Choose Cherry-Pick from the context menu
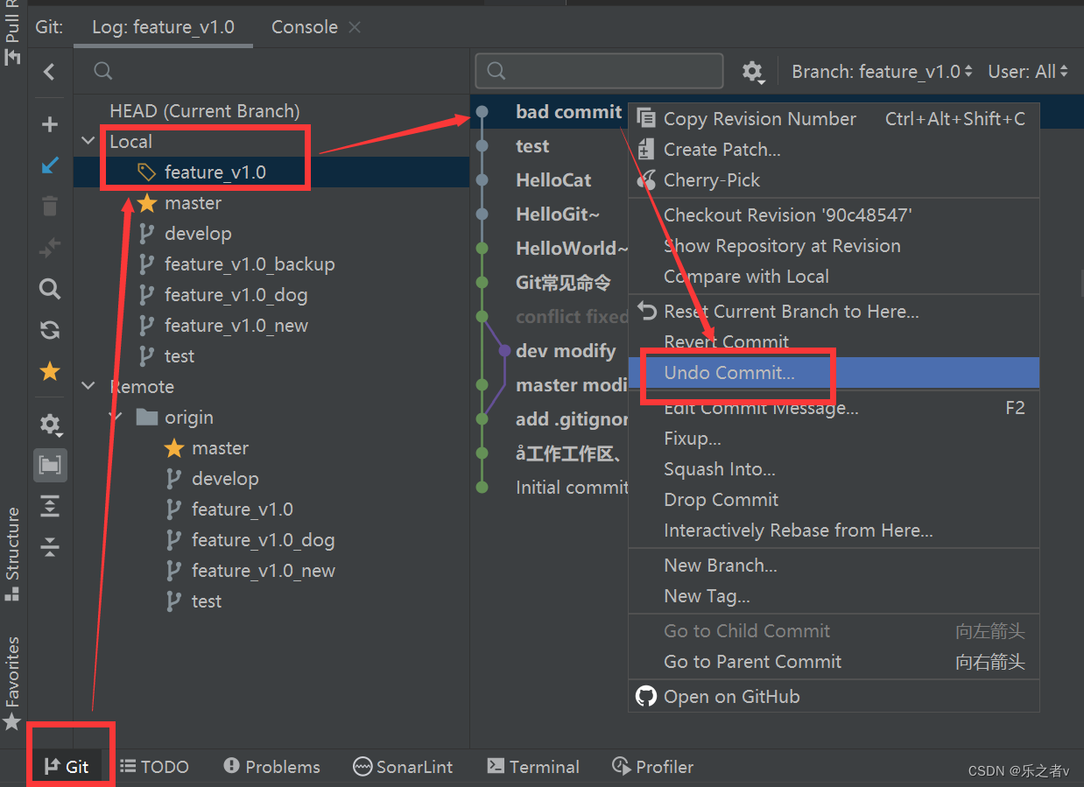Screen dimensions: 1084x787 coord(834,180)
